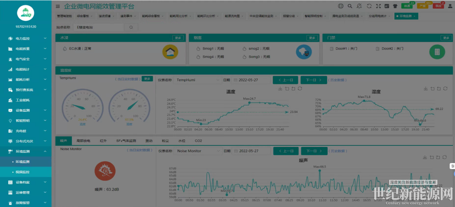The image size is (455, 207).
Task: Click the orange noise ear icon
Action: (105, 170)
